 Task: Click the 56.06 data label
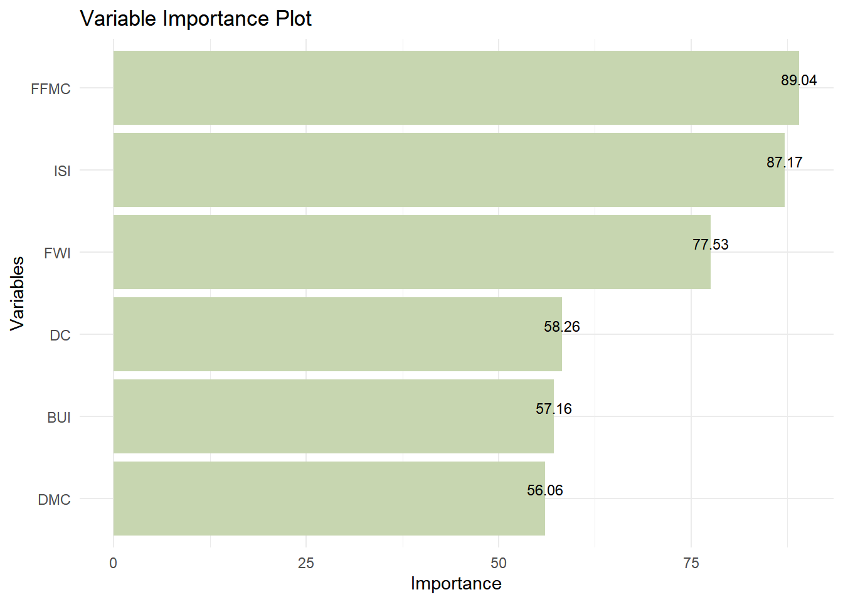tap(544, 490)
